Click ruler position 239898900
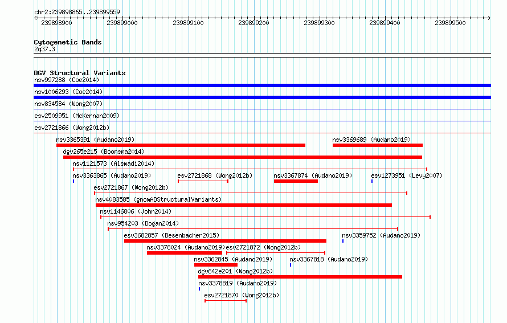This screenshot has height=323, width=507. click(x=56, y=23)
